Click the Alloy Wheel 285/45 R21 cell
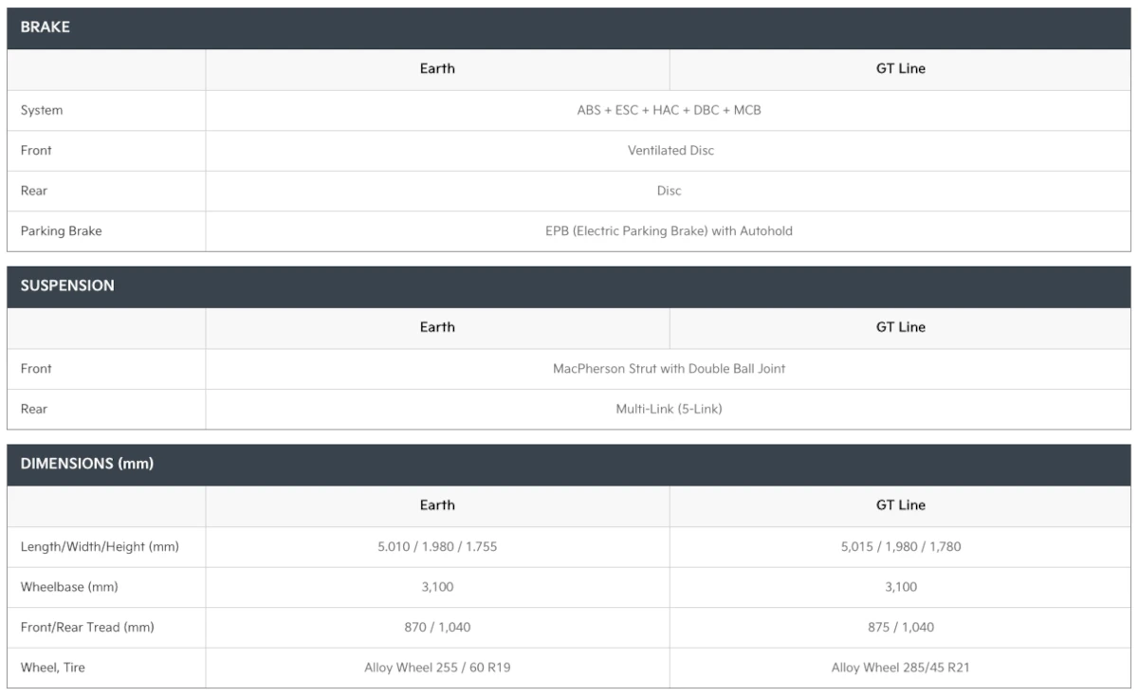 [900, 668]
